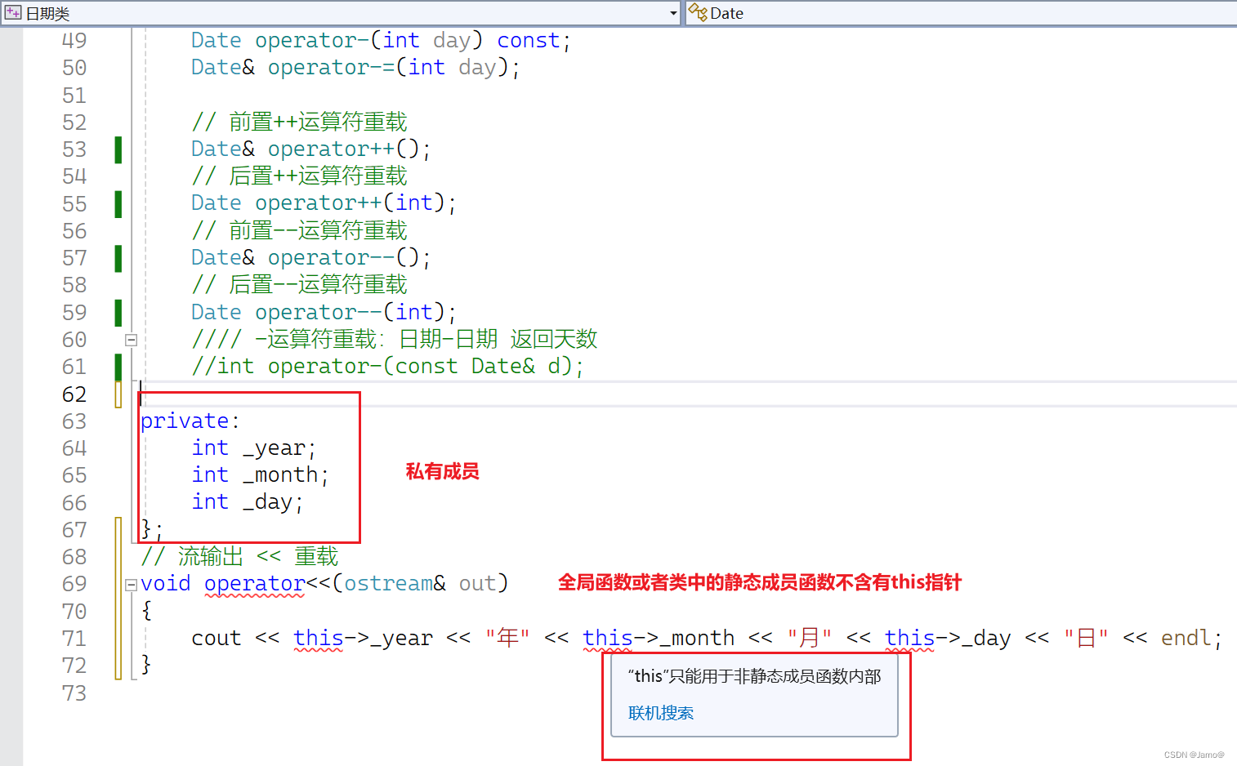Click the squiggled operator keyword on line 69
This screenshot has height=766, width=1237.
(x=254, y=584)
